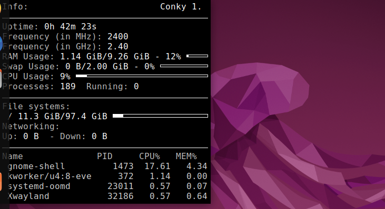Click the root filesystem usage bar

(160, 116)
